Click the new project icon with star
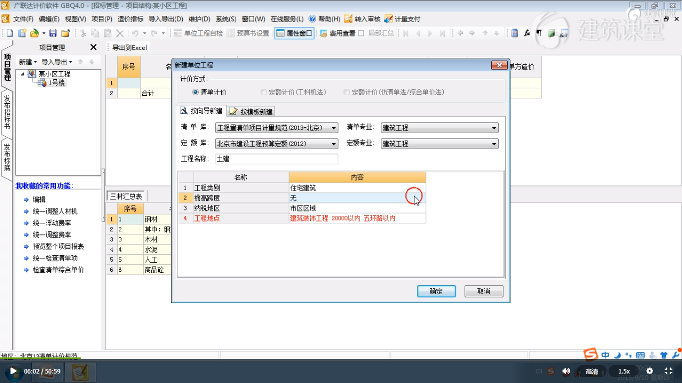The image size is (682, 383). tap(22, 33)
